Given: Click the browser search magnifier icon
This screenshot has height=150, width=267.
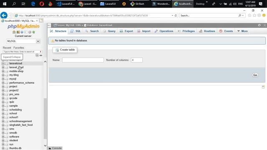Looking at the screenshot, I should pos(240,15).
